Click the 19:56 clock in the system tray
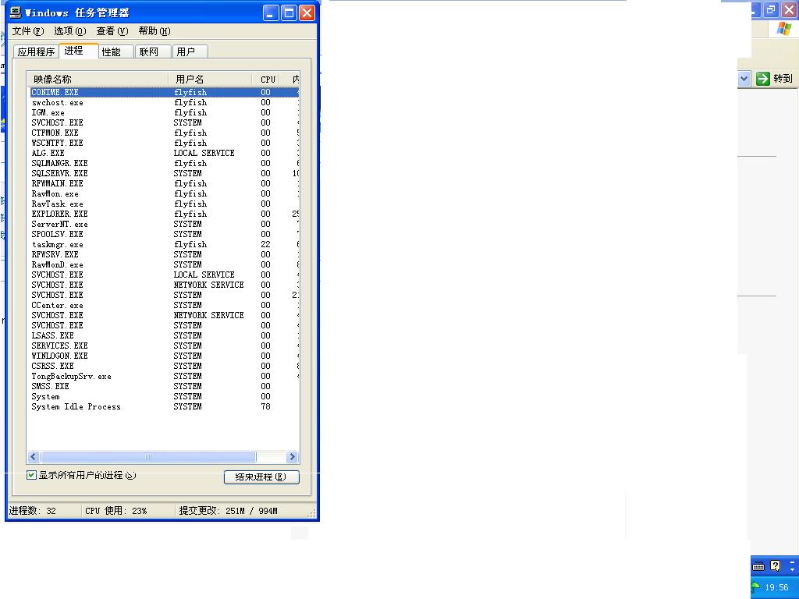799x599 pixels. pos(776,587)
